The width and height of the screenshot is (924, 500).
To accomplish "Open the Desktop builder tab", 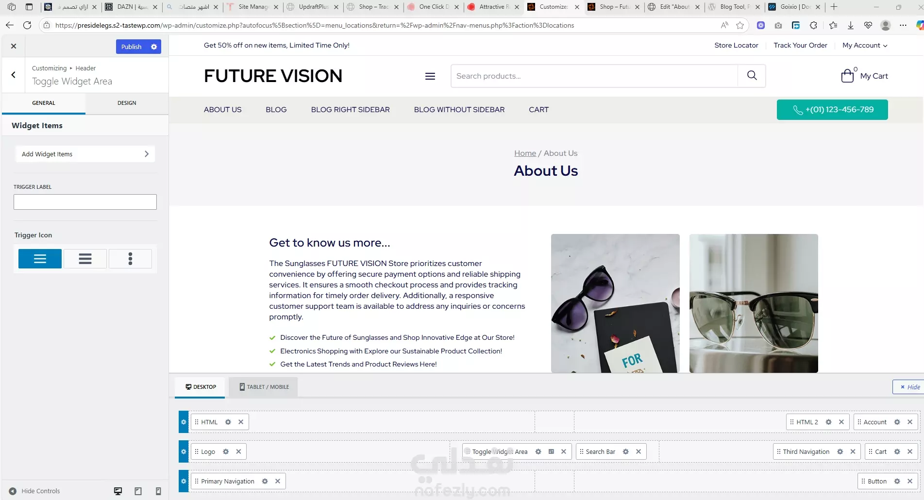I will [x=200, y=387].
